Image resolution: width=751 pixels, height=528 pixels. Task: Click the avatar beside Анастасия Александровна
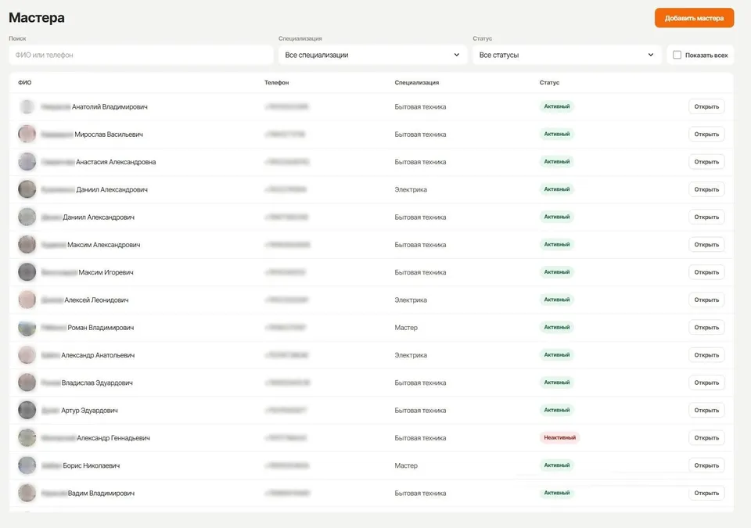(x=27, y=162)
